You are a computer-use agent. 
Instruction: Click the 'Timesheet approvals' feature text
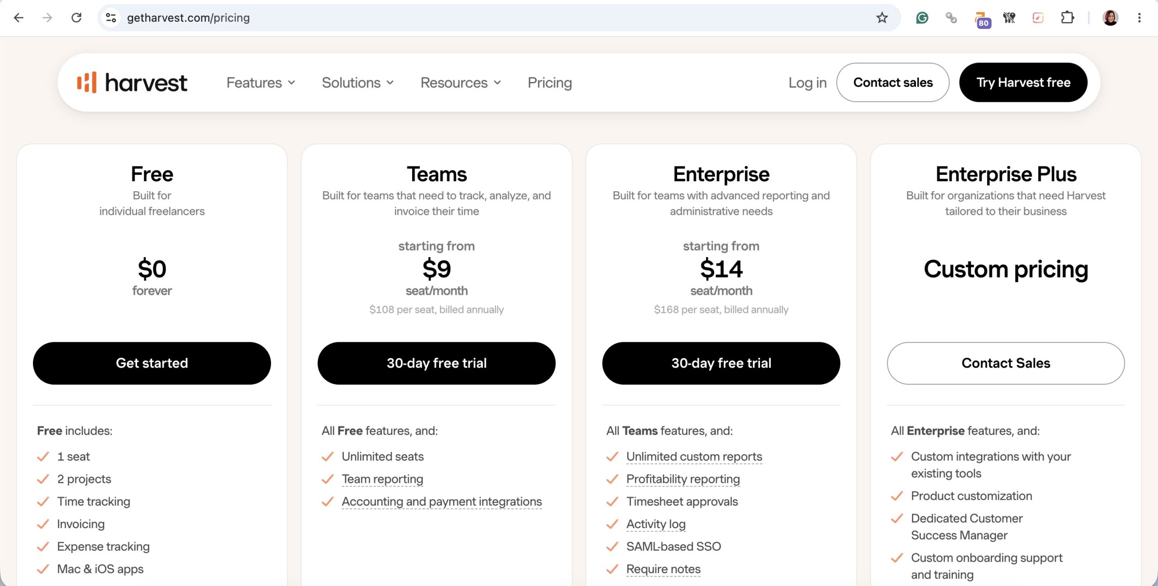click(682, 501)
